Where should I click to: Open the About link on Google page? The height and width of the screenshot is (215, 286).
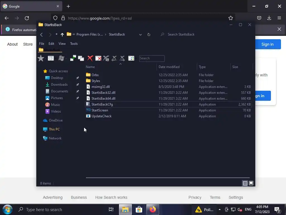(12, 44)
